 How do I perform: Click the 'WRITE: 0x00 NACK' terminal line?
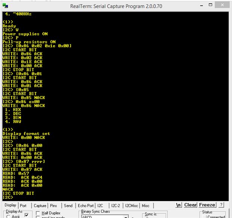point(24,138)
